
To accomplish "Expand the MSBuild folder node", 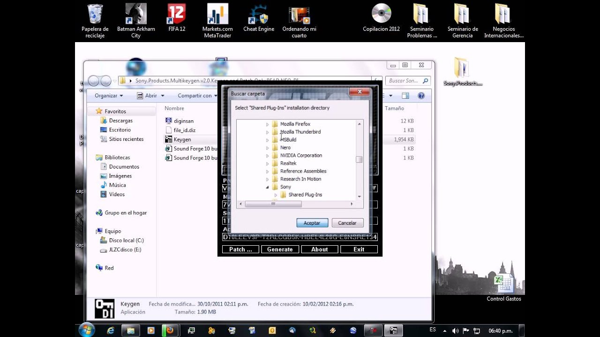I will [x=268, y=140].
